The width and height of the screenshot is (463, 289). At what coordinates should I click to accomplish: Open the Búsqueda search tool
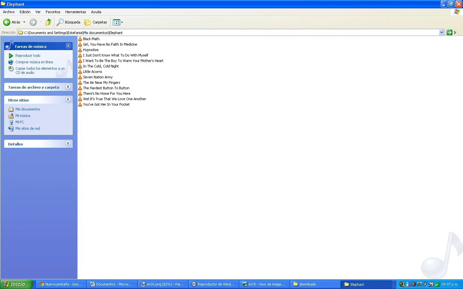click(68, 22)
